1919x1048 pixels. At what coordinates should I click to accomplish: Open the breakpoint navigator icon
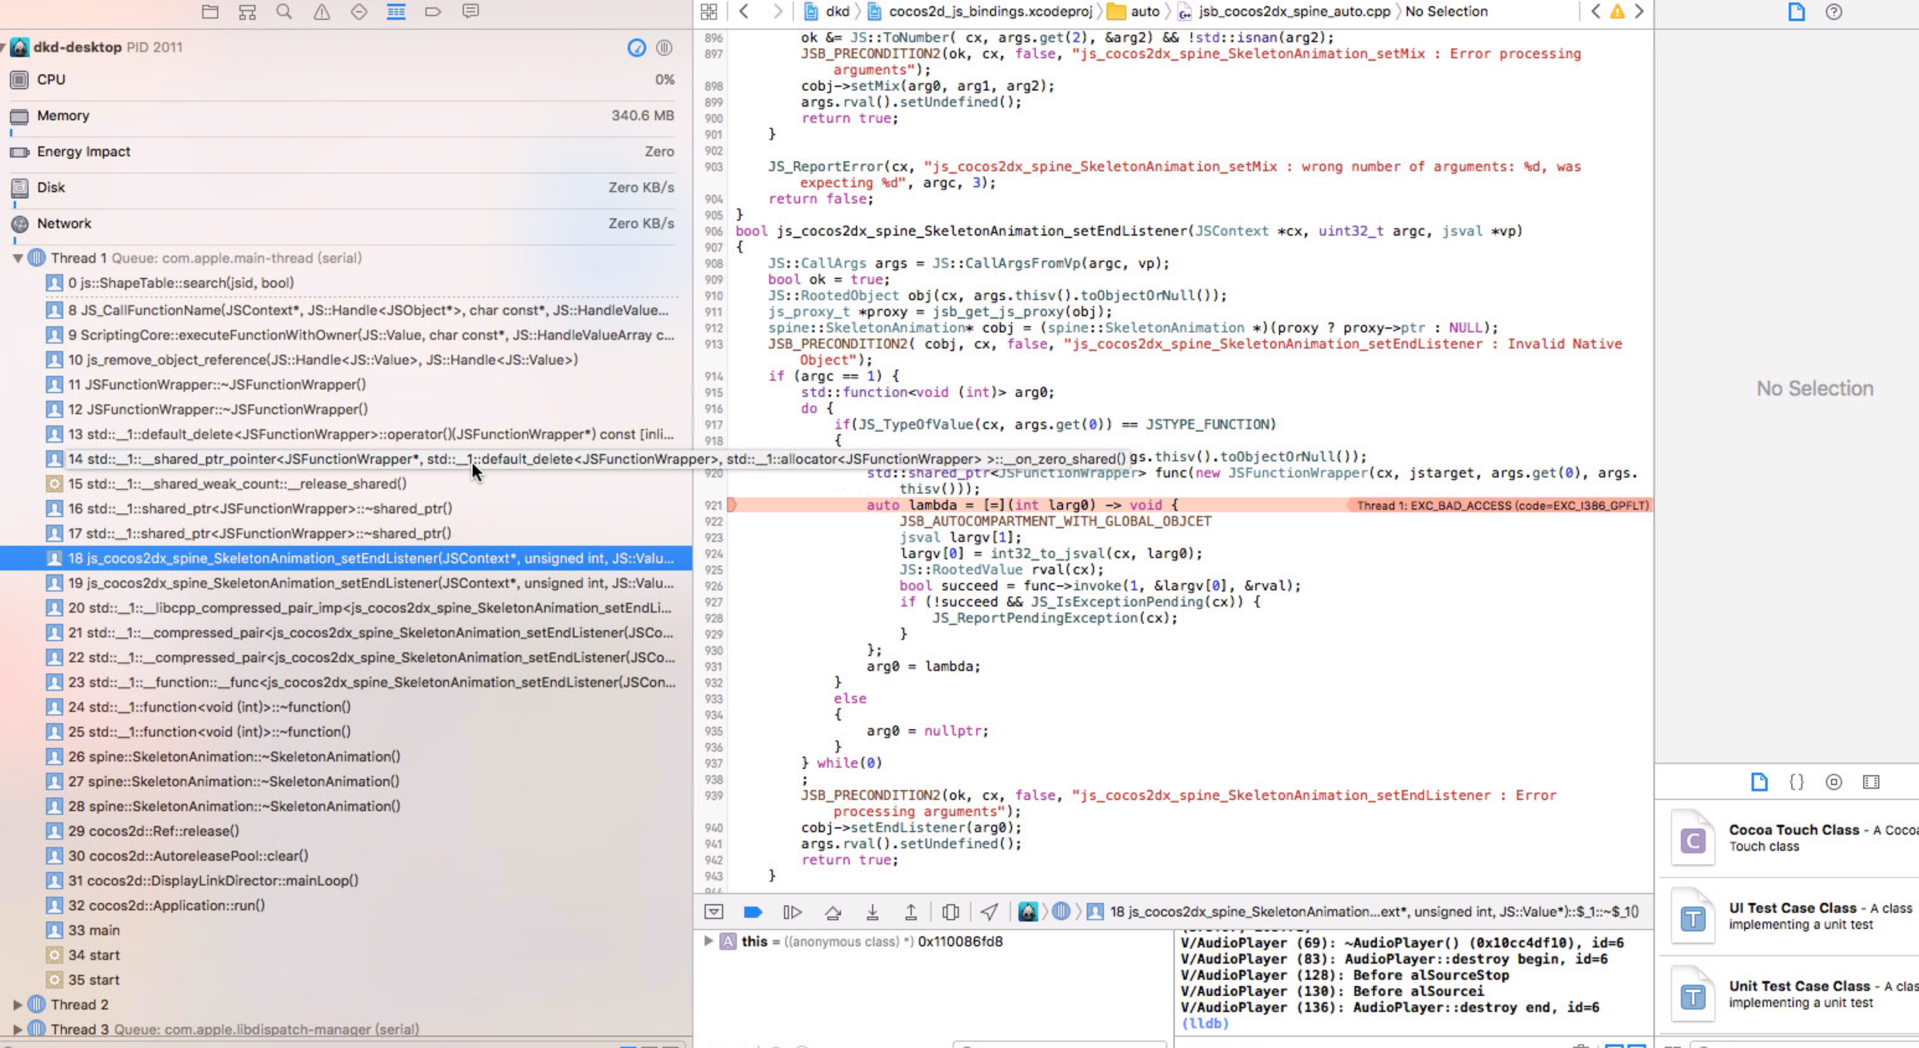pyautogui.click(x=433, y=12)
